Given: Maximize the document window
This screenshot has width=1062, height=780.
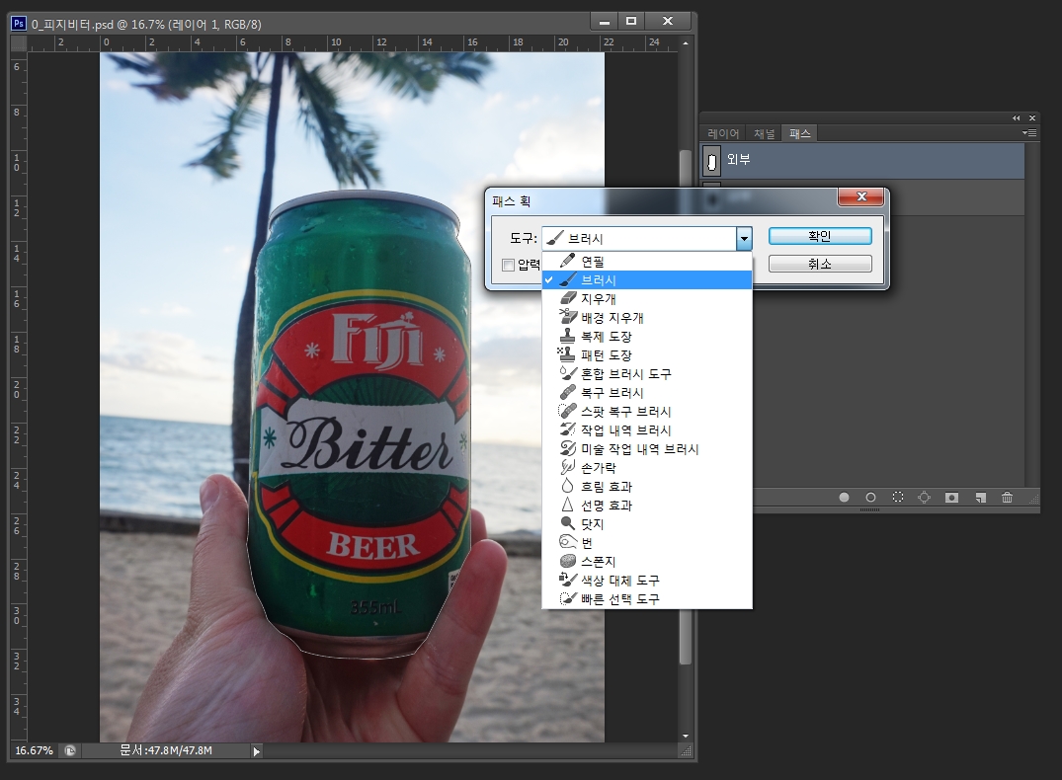Looking at the screenshot, I should [631, 22].
